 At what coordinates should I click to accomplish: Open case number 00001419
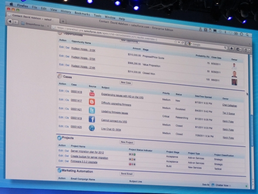[76, 118]
